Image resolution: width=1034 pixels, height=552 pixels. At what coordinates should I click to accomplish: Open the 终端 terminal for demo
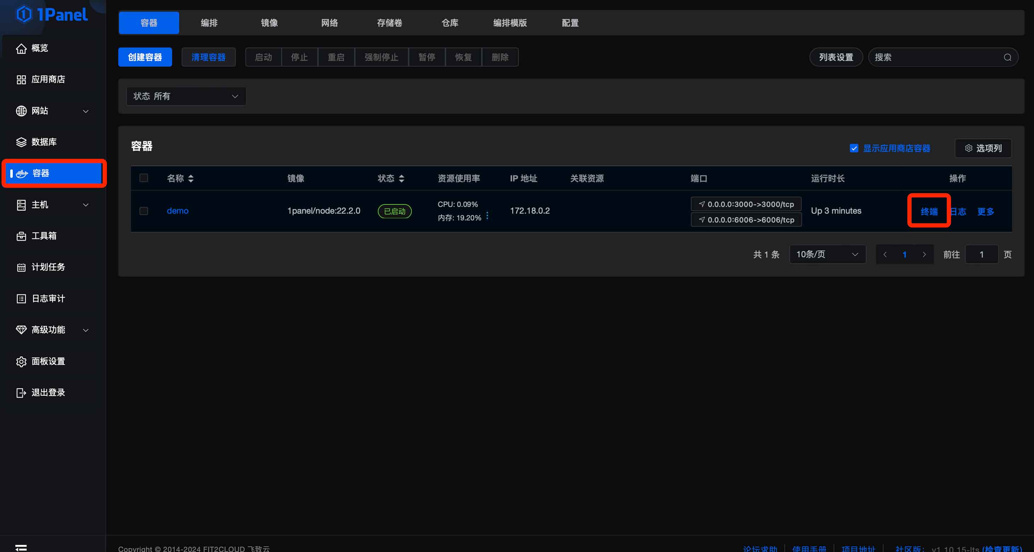coord(929,211)
